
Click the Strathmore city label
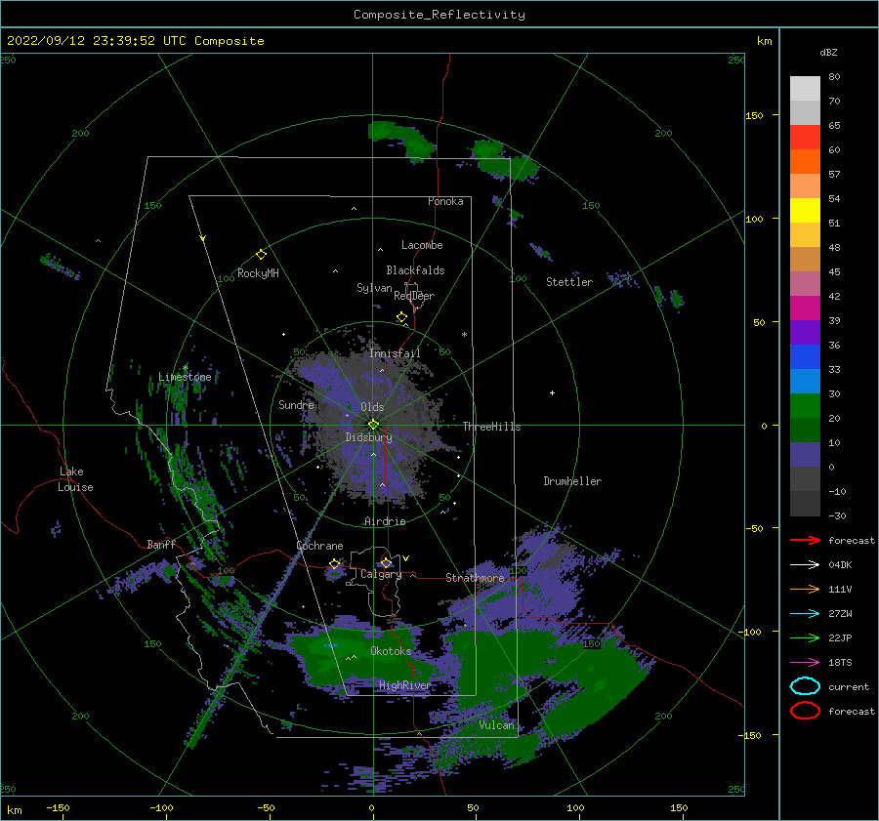point(475,577)
